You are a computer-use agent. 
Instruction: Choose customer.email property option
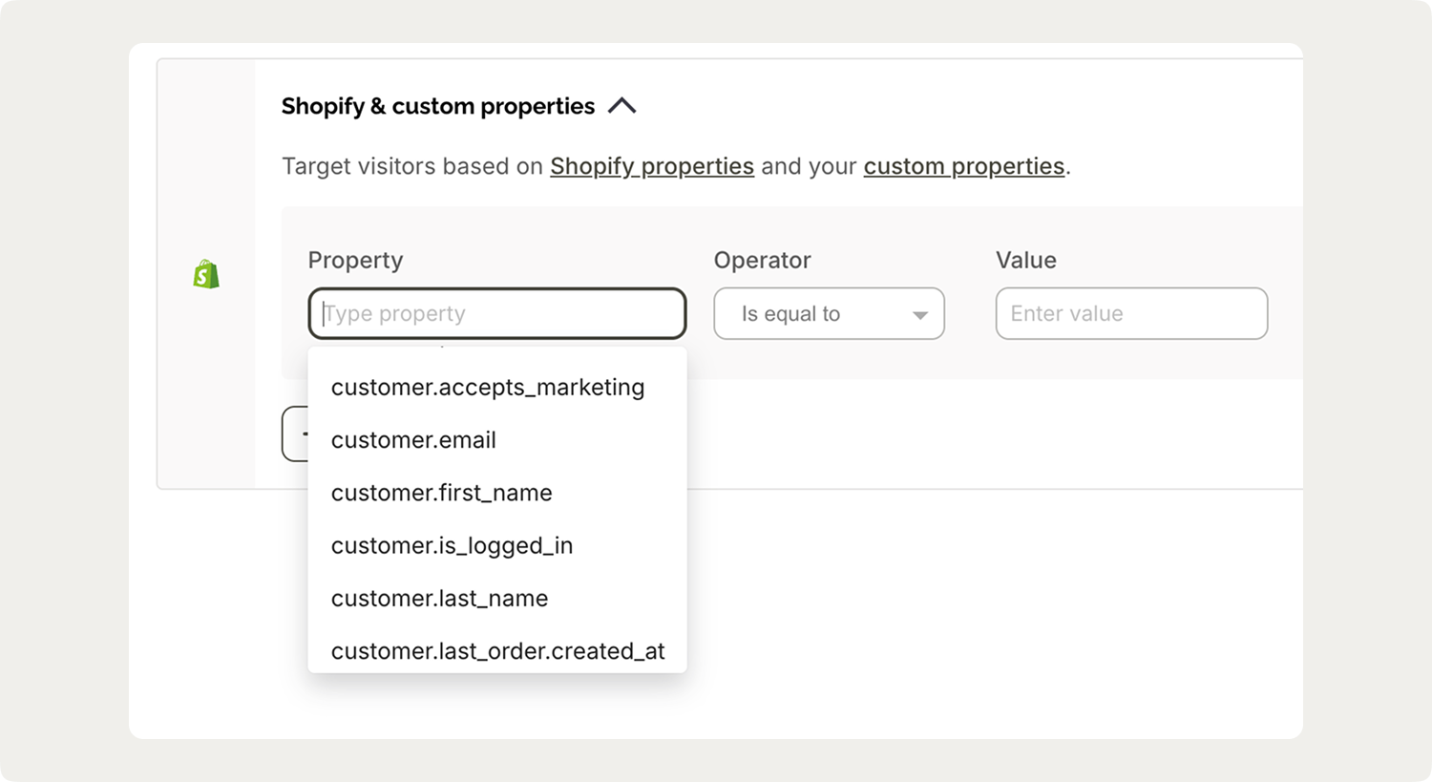click(x=413, y=440)
